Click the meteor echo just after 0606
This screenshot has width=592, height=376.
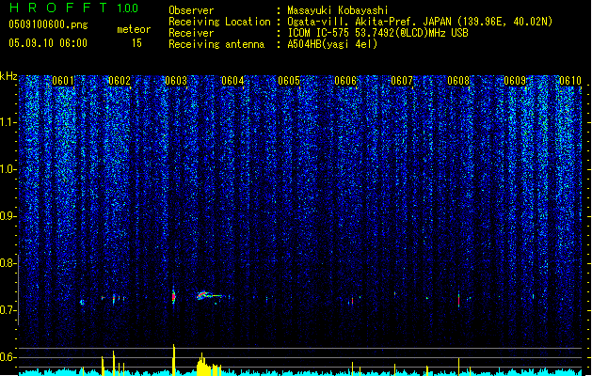pos(353,301)
